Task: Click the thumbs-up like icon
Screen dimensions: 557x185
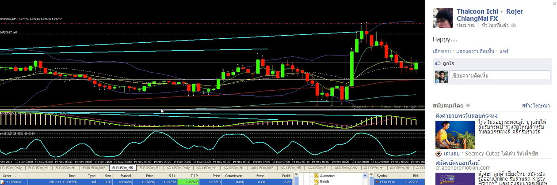Action: click(439, 63)
